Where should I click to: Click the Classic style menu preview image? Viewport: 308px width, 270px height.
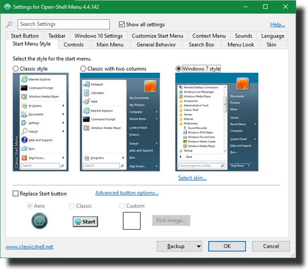click(x=41, y=122)
